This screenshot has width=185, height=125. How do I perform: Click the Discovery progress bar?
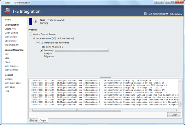tap(82, 50)
